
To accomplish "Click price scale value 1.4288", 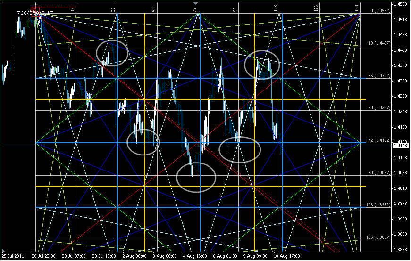I will click(401, 96).
